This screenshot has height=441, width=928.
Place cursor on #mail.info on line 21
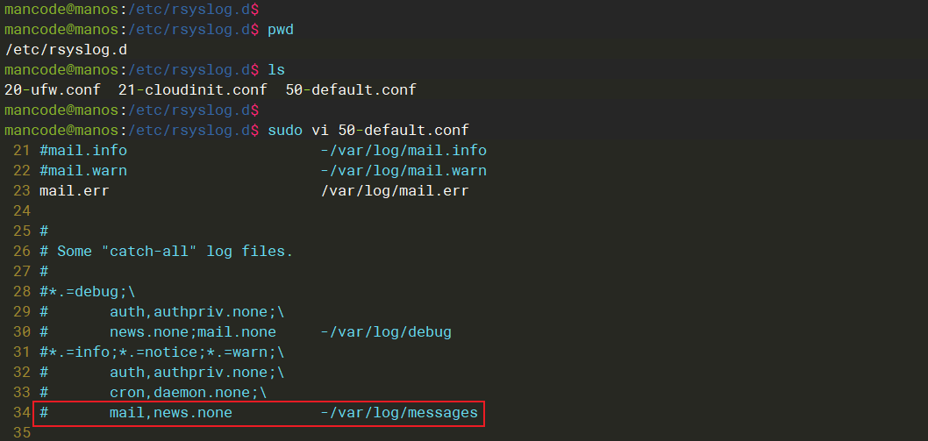coord(82,150)
